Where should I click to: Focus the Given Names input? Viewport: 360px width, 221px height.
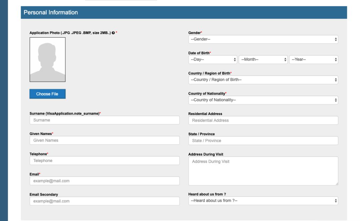(104, 140)
